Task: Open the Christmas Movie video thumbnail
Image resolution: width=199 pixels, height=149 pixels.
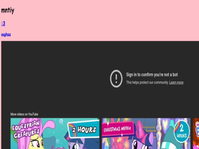Action: tap(146, 134)
